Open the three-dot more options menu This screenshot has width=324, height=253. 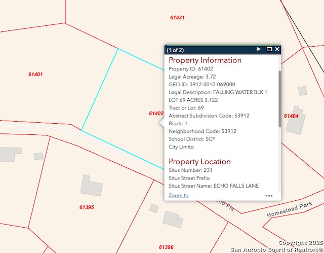point(269,196)
